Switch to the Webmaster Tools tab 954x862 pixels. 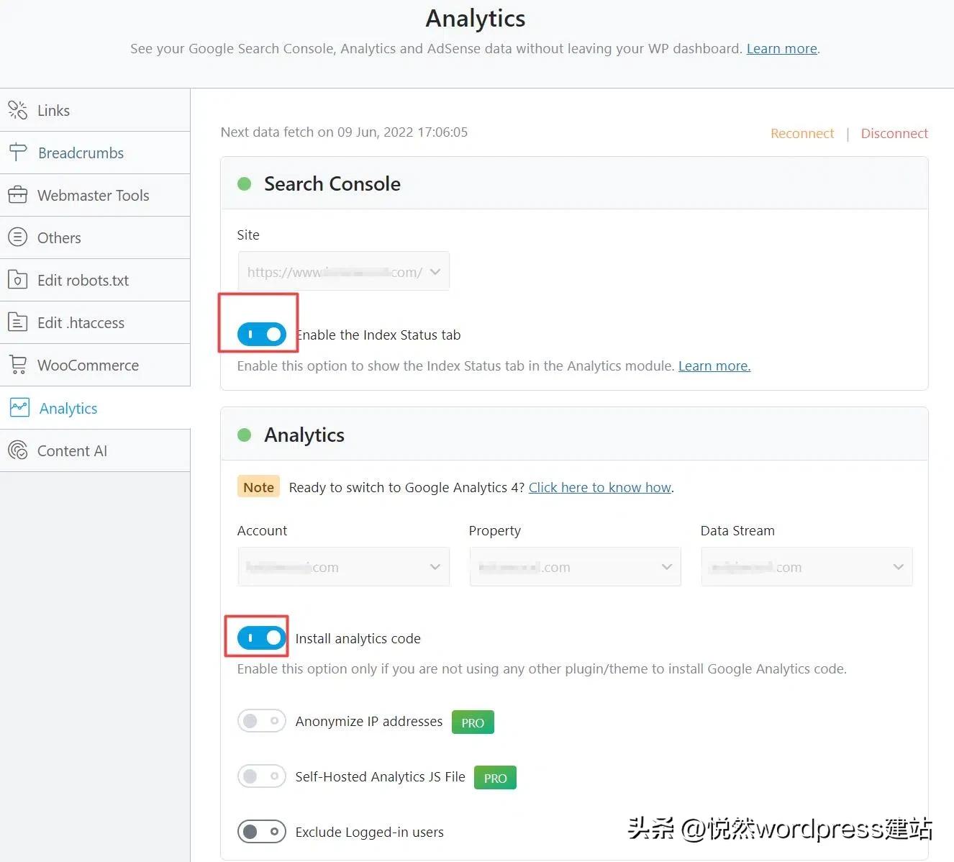[95, 195]
